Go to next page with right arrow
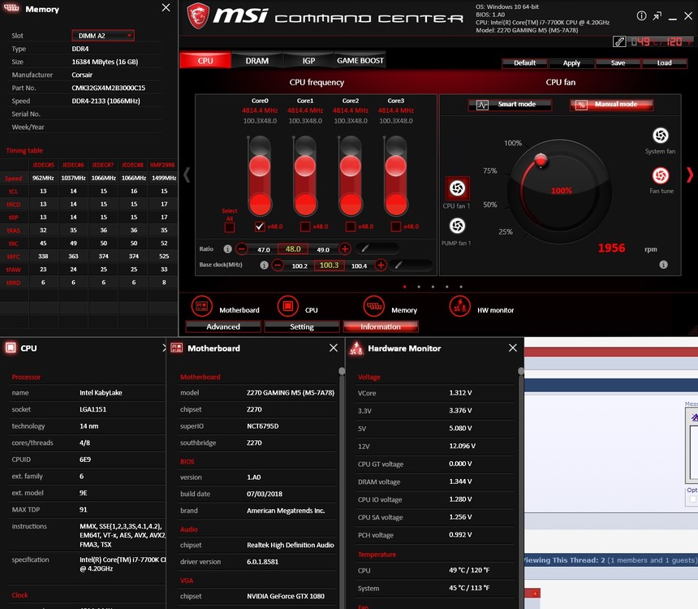698x609 pixels. [x=690, y=175]
